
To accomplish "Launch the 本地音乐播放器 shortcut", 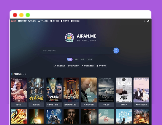I will point(88,66).
